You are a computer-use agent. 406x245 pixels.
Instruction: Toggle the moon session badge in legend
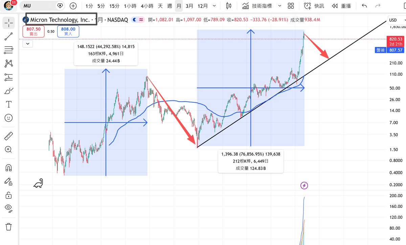(135, 20)
